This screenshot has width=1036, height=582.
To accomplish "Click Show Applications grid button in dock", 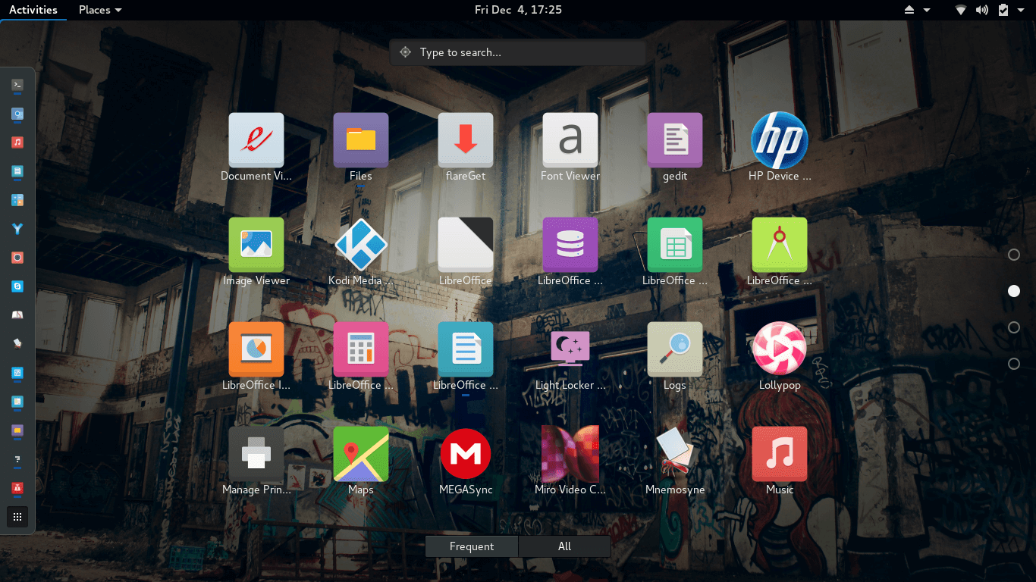I will pyautogui.click(x=17, y=517).
